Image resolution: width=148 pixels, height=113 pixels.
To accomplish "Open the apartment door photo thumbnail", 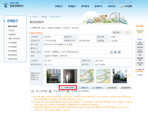I will (x=70, y=76).
